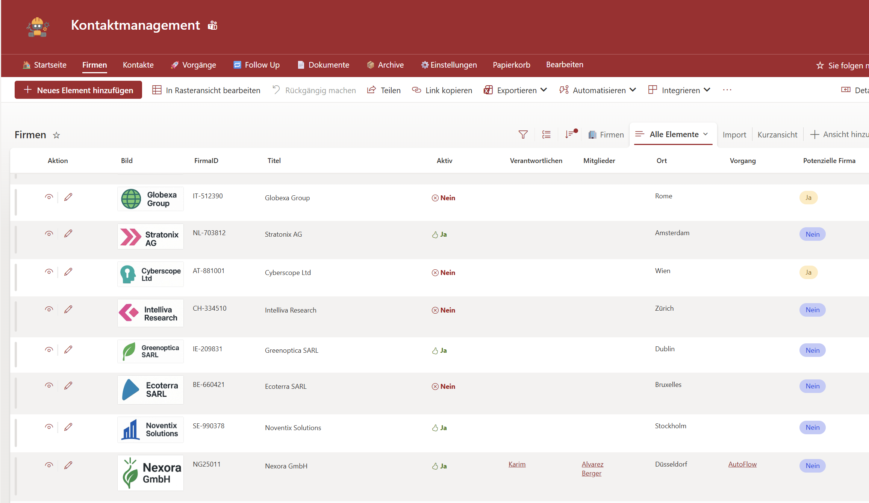Viewport: 869px width, 503px height.
Task: Click pencil edit icon for Stratonix AG
Action: pos(68,234)
